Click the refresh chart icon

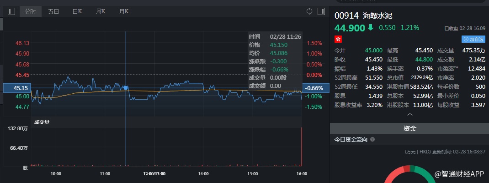309,11
